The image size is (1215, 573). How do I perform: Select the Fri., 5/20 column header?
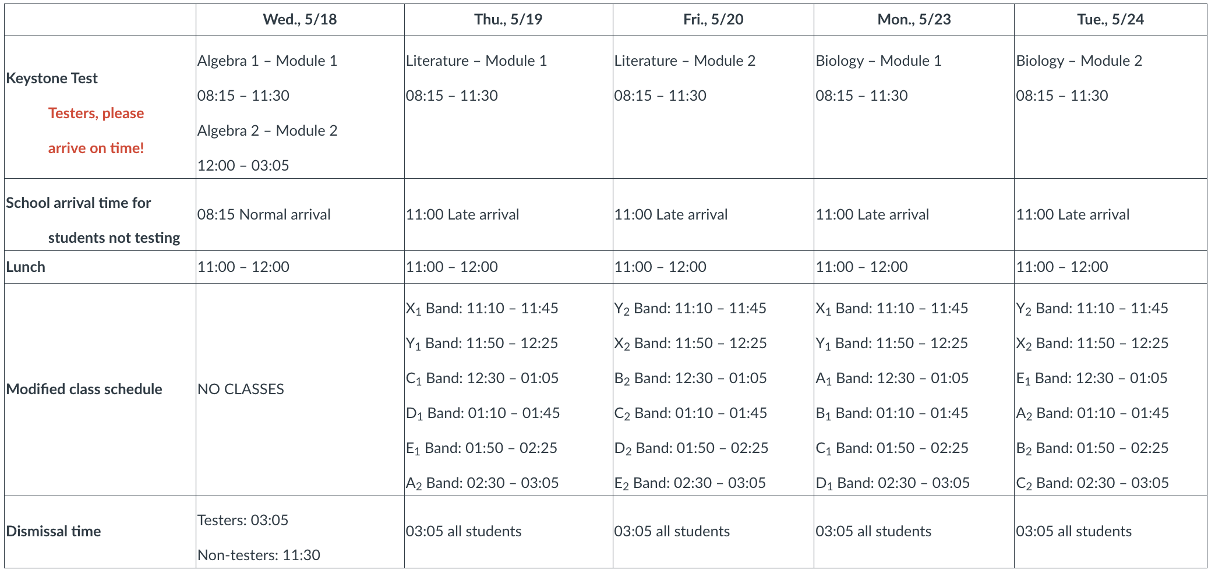point(713,20)
